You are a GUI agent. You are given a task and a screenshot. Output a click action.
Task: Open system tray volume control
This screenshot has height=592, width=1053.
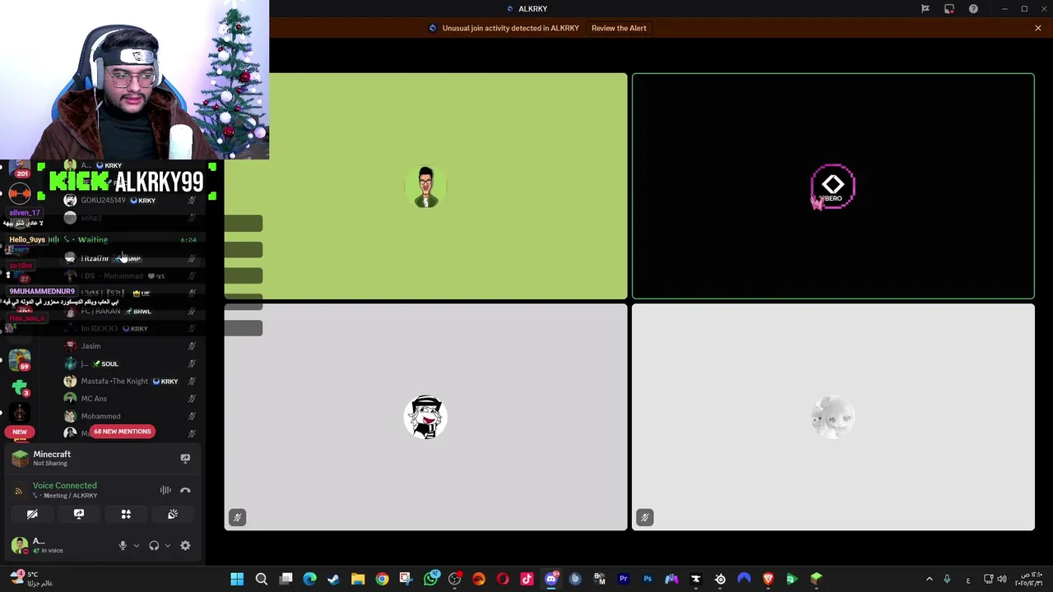point(1002,580)
